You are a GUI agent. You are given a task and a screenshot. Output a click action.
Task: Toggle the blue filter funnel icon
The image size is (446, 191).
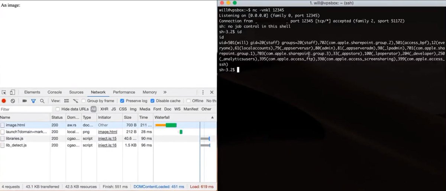point(33,101)
